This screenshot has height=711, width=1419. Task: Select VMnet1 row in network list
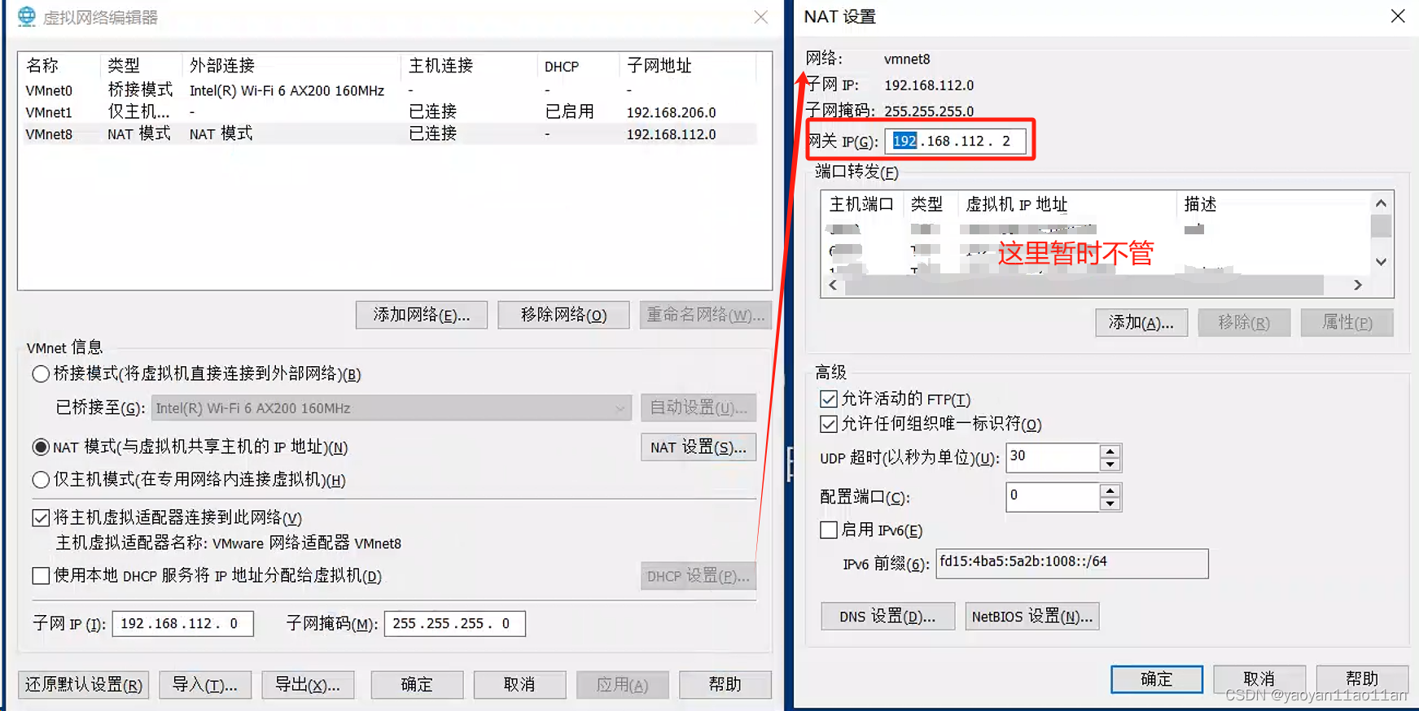pos(389,112)
